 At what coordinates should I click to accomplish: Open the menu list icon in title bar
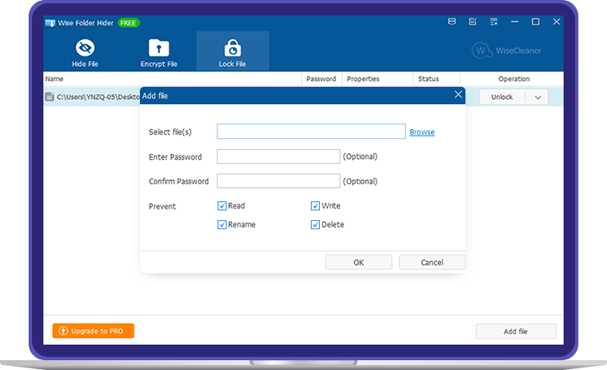[x=493, y=22]
